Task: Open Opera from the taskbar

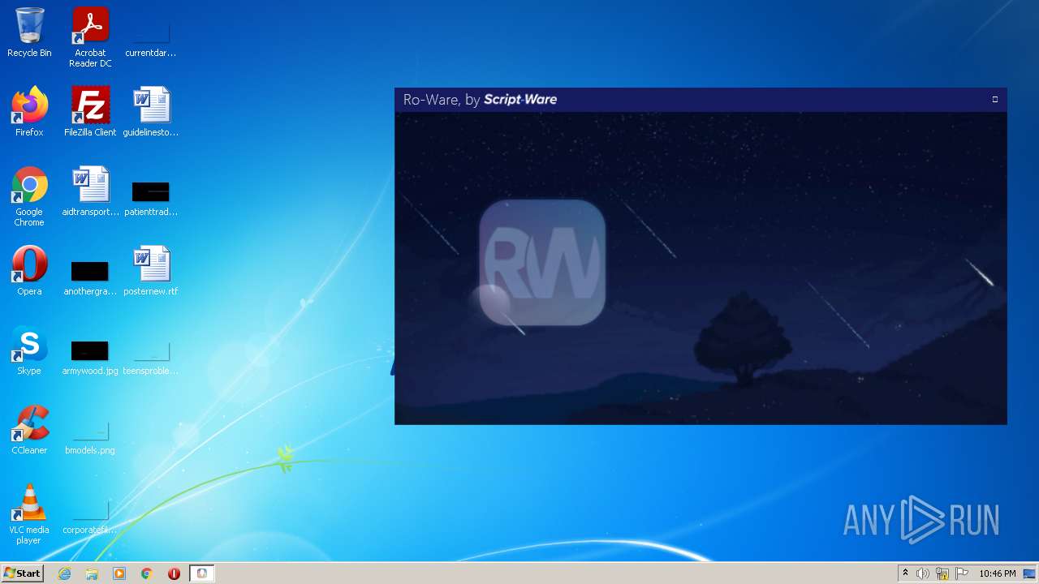Action: 174,573
